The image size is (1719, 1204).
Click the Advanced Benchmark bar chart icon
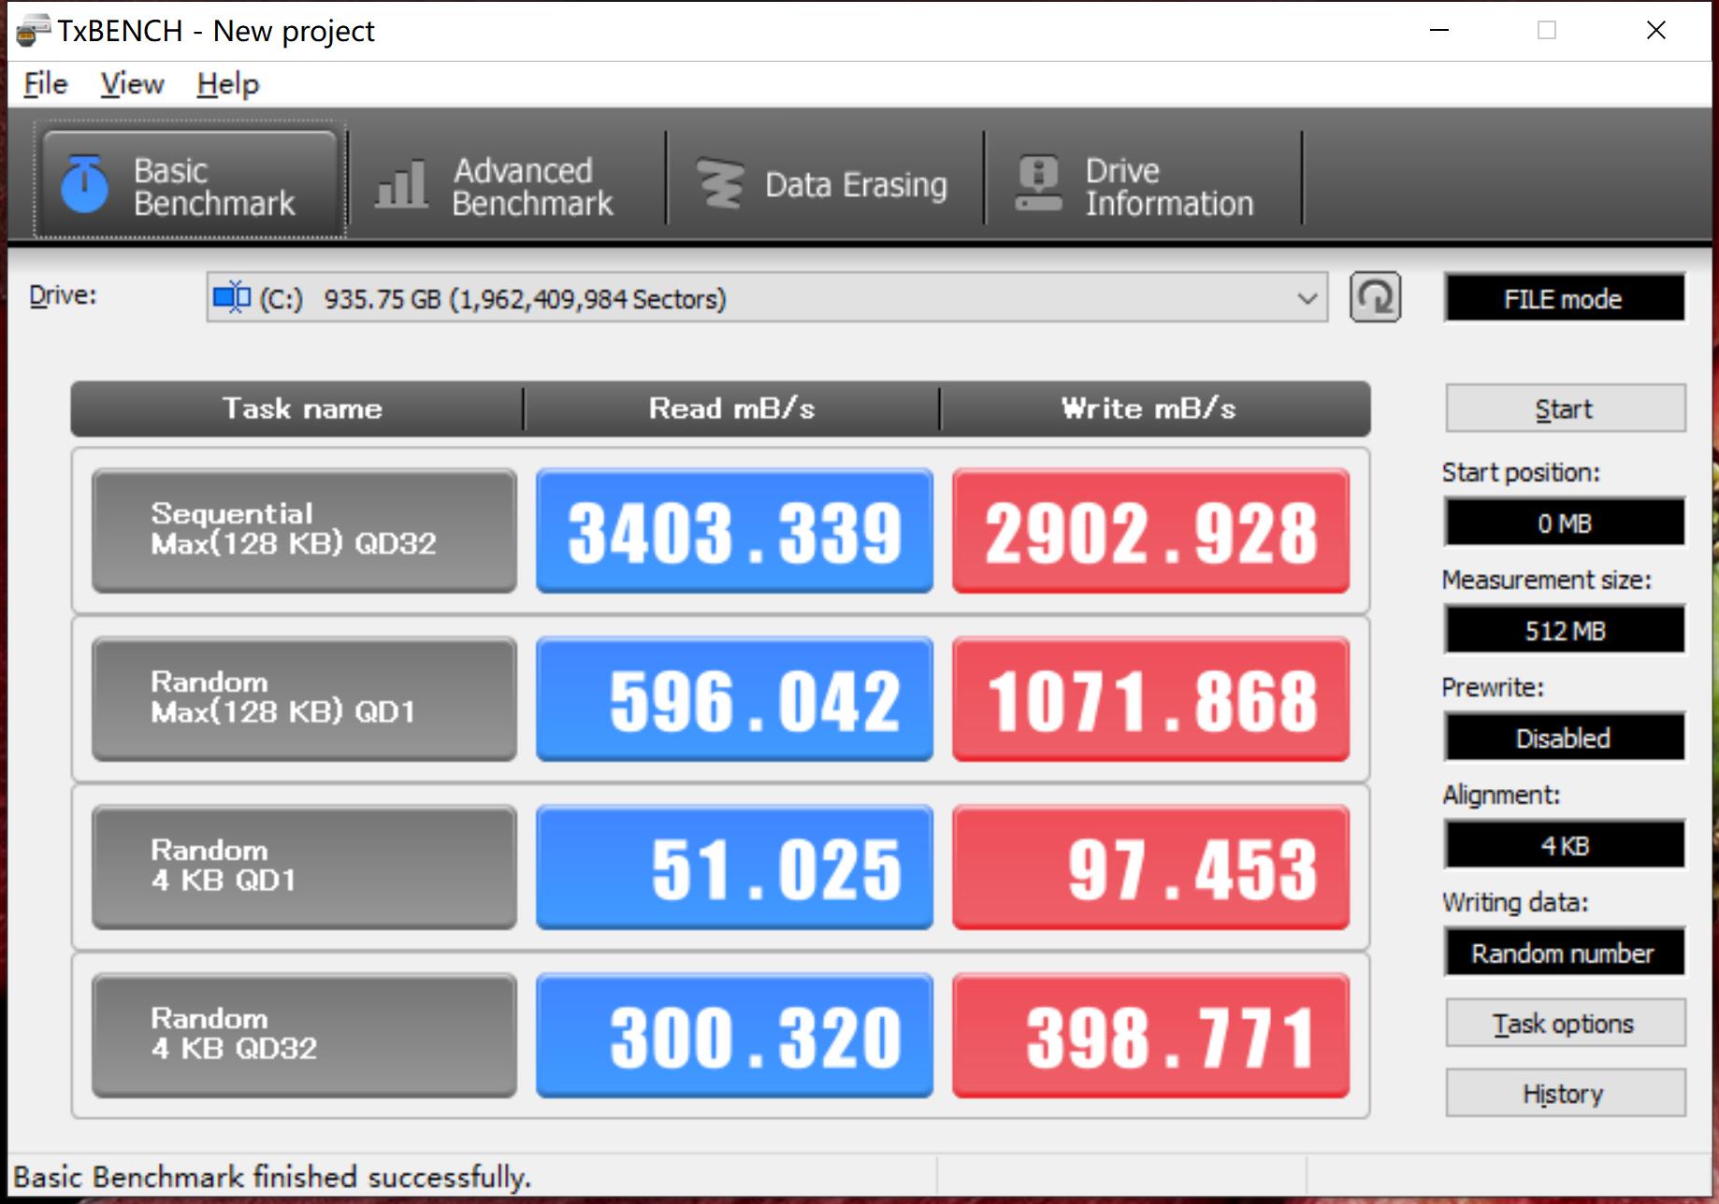click(400, 184)
